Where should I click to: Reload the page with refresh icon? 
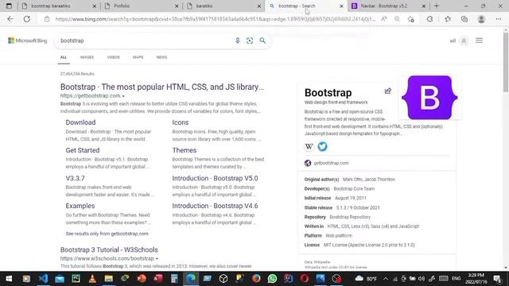tap(26, 19)
